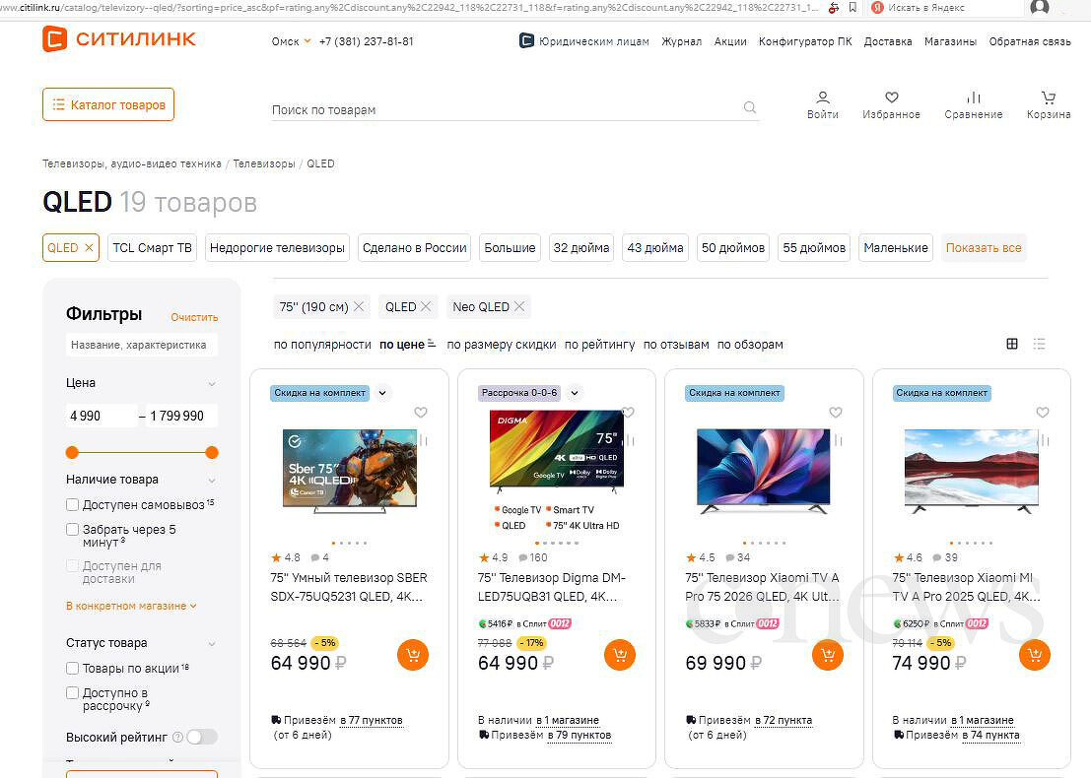The width and height of the screenshot is (1091, 778).
Task: Click Очистить to reset filters
Action: click(x=194, y=317)
